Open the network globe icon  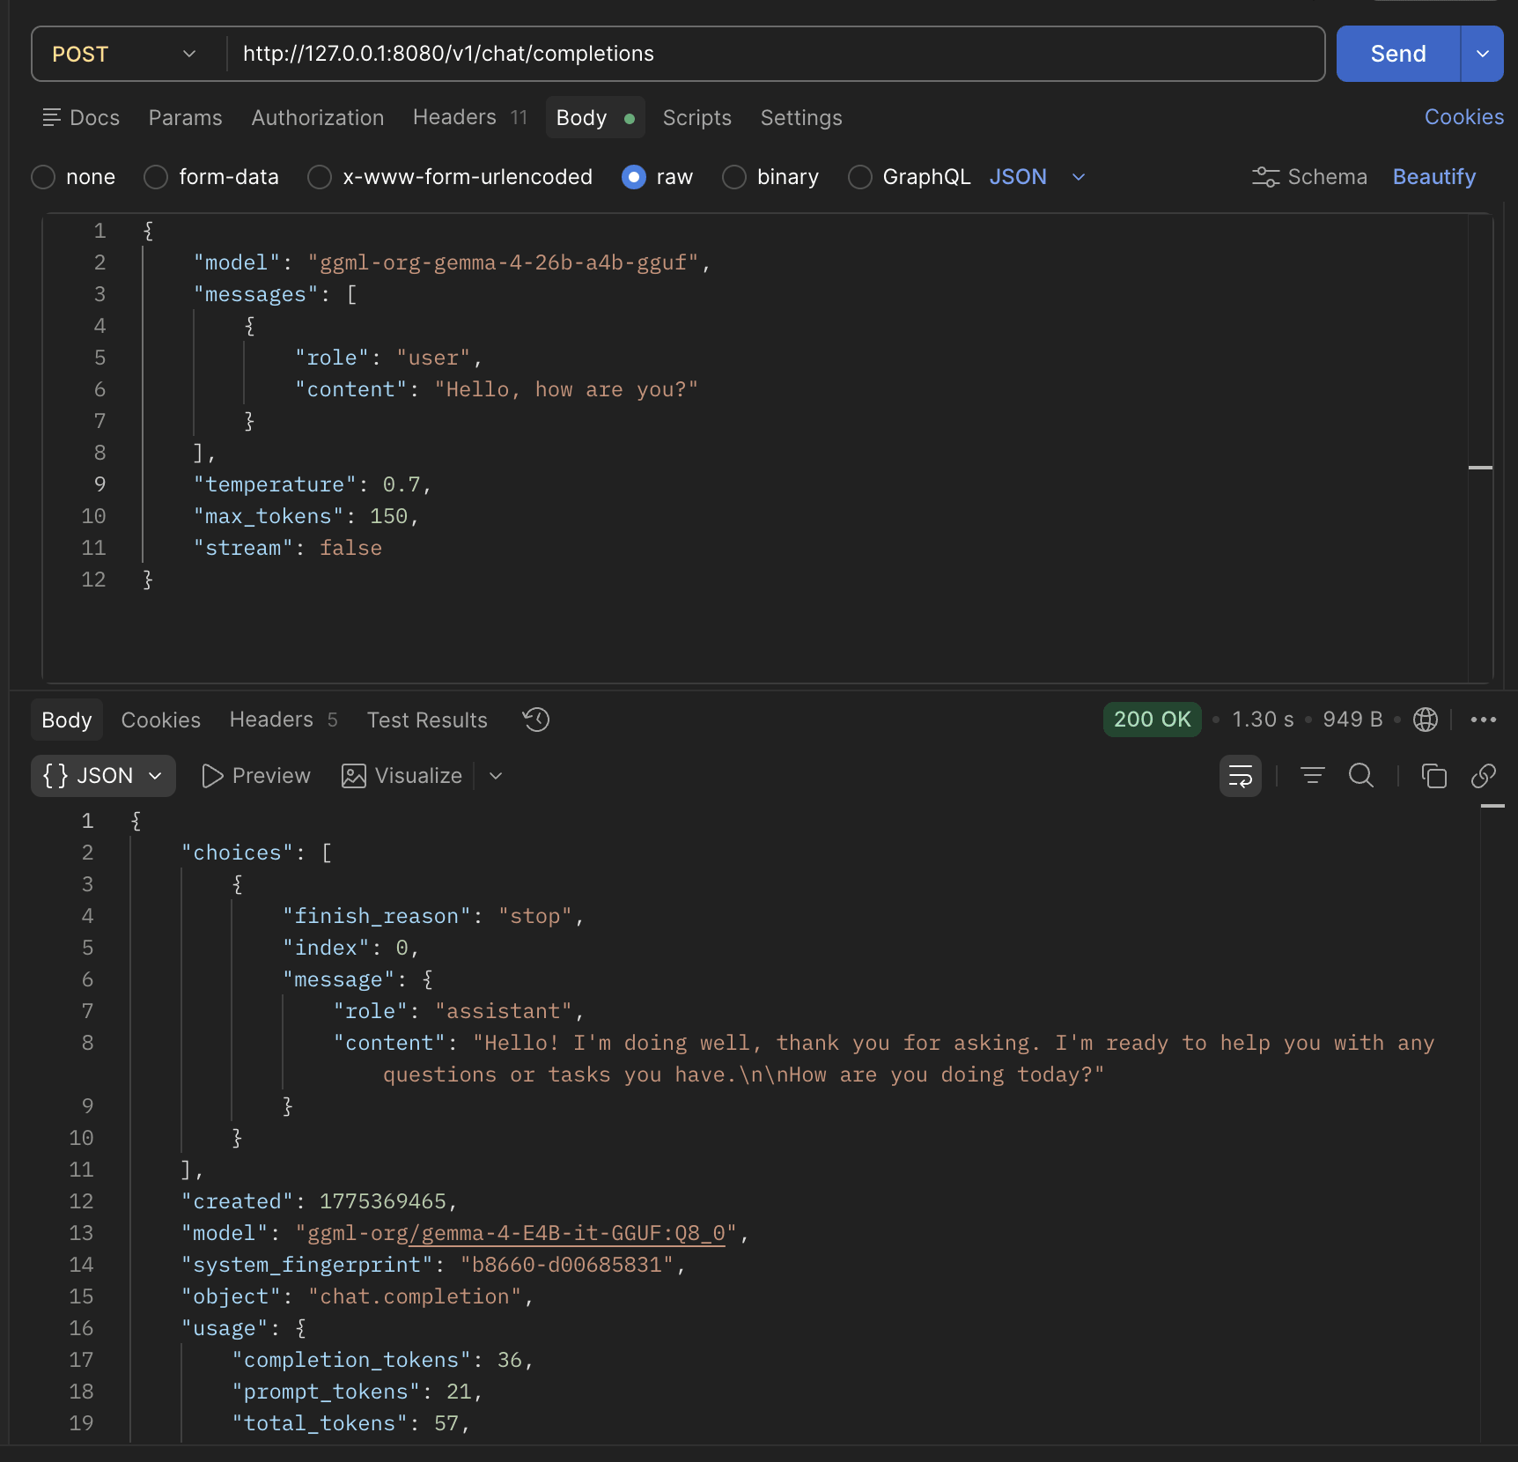[1425, 720]
